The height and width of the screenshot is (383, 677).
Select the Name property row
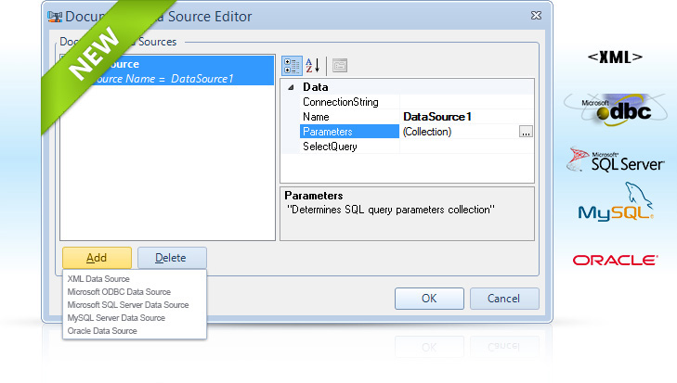pyautogui.click(x=350, y=117)
